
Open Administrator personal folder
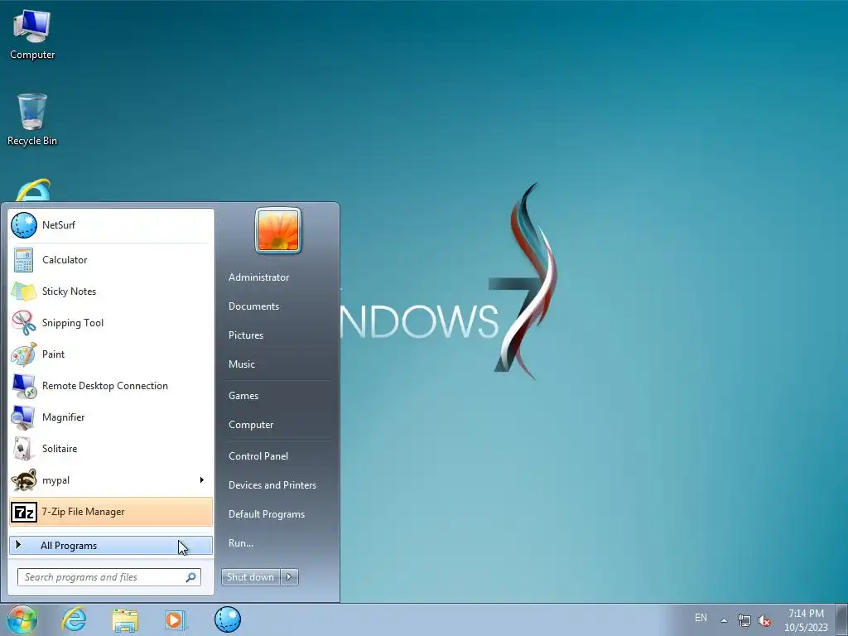pos(258,277)
